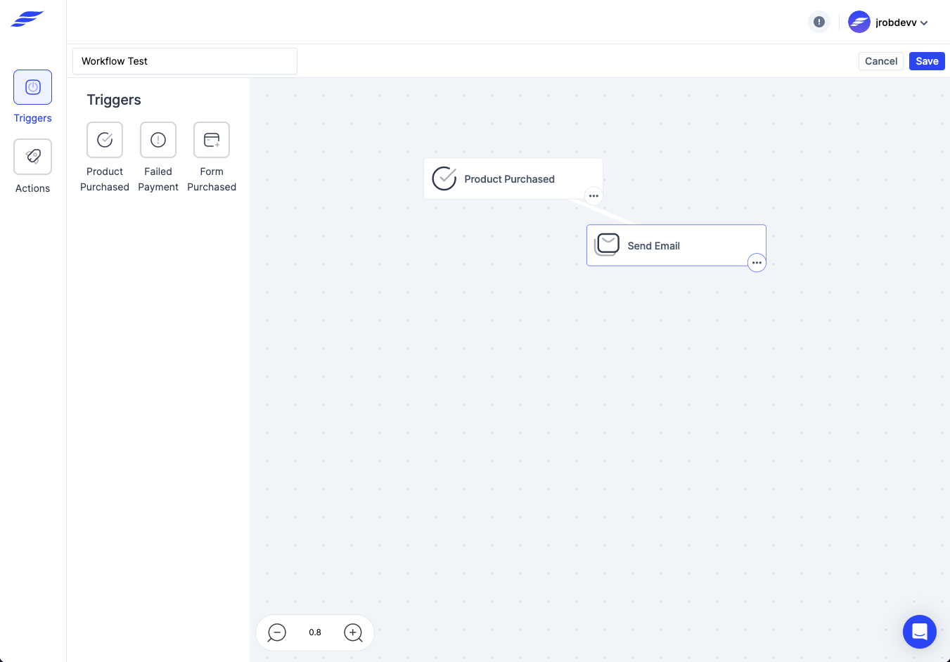Select the Product Purchased trigger icon

(x=105, y=140)
